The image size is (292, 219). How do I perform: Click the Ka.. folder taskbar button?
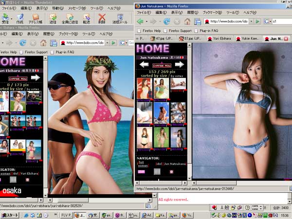[x=161, y=215]
